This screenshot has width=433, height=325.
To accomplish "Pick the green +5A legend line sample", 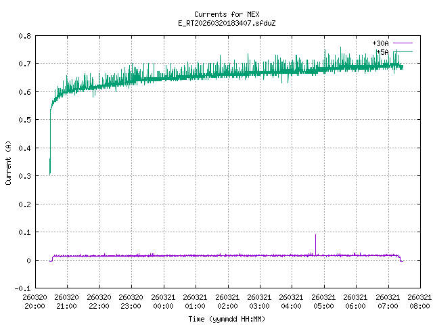I will point(403,51).
